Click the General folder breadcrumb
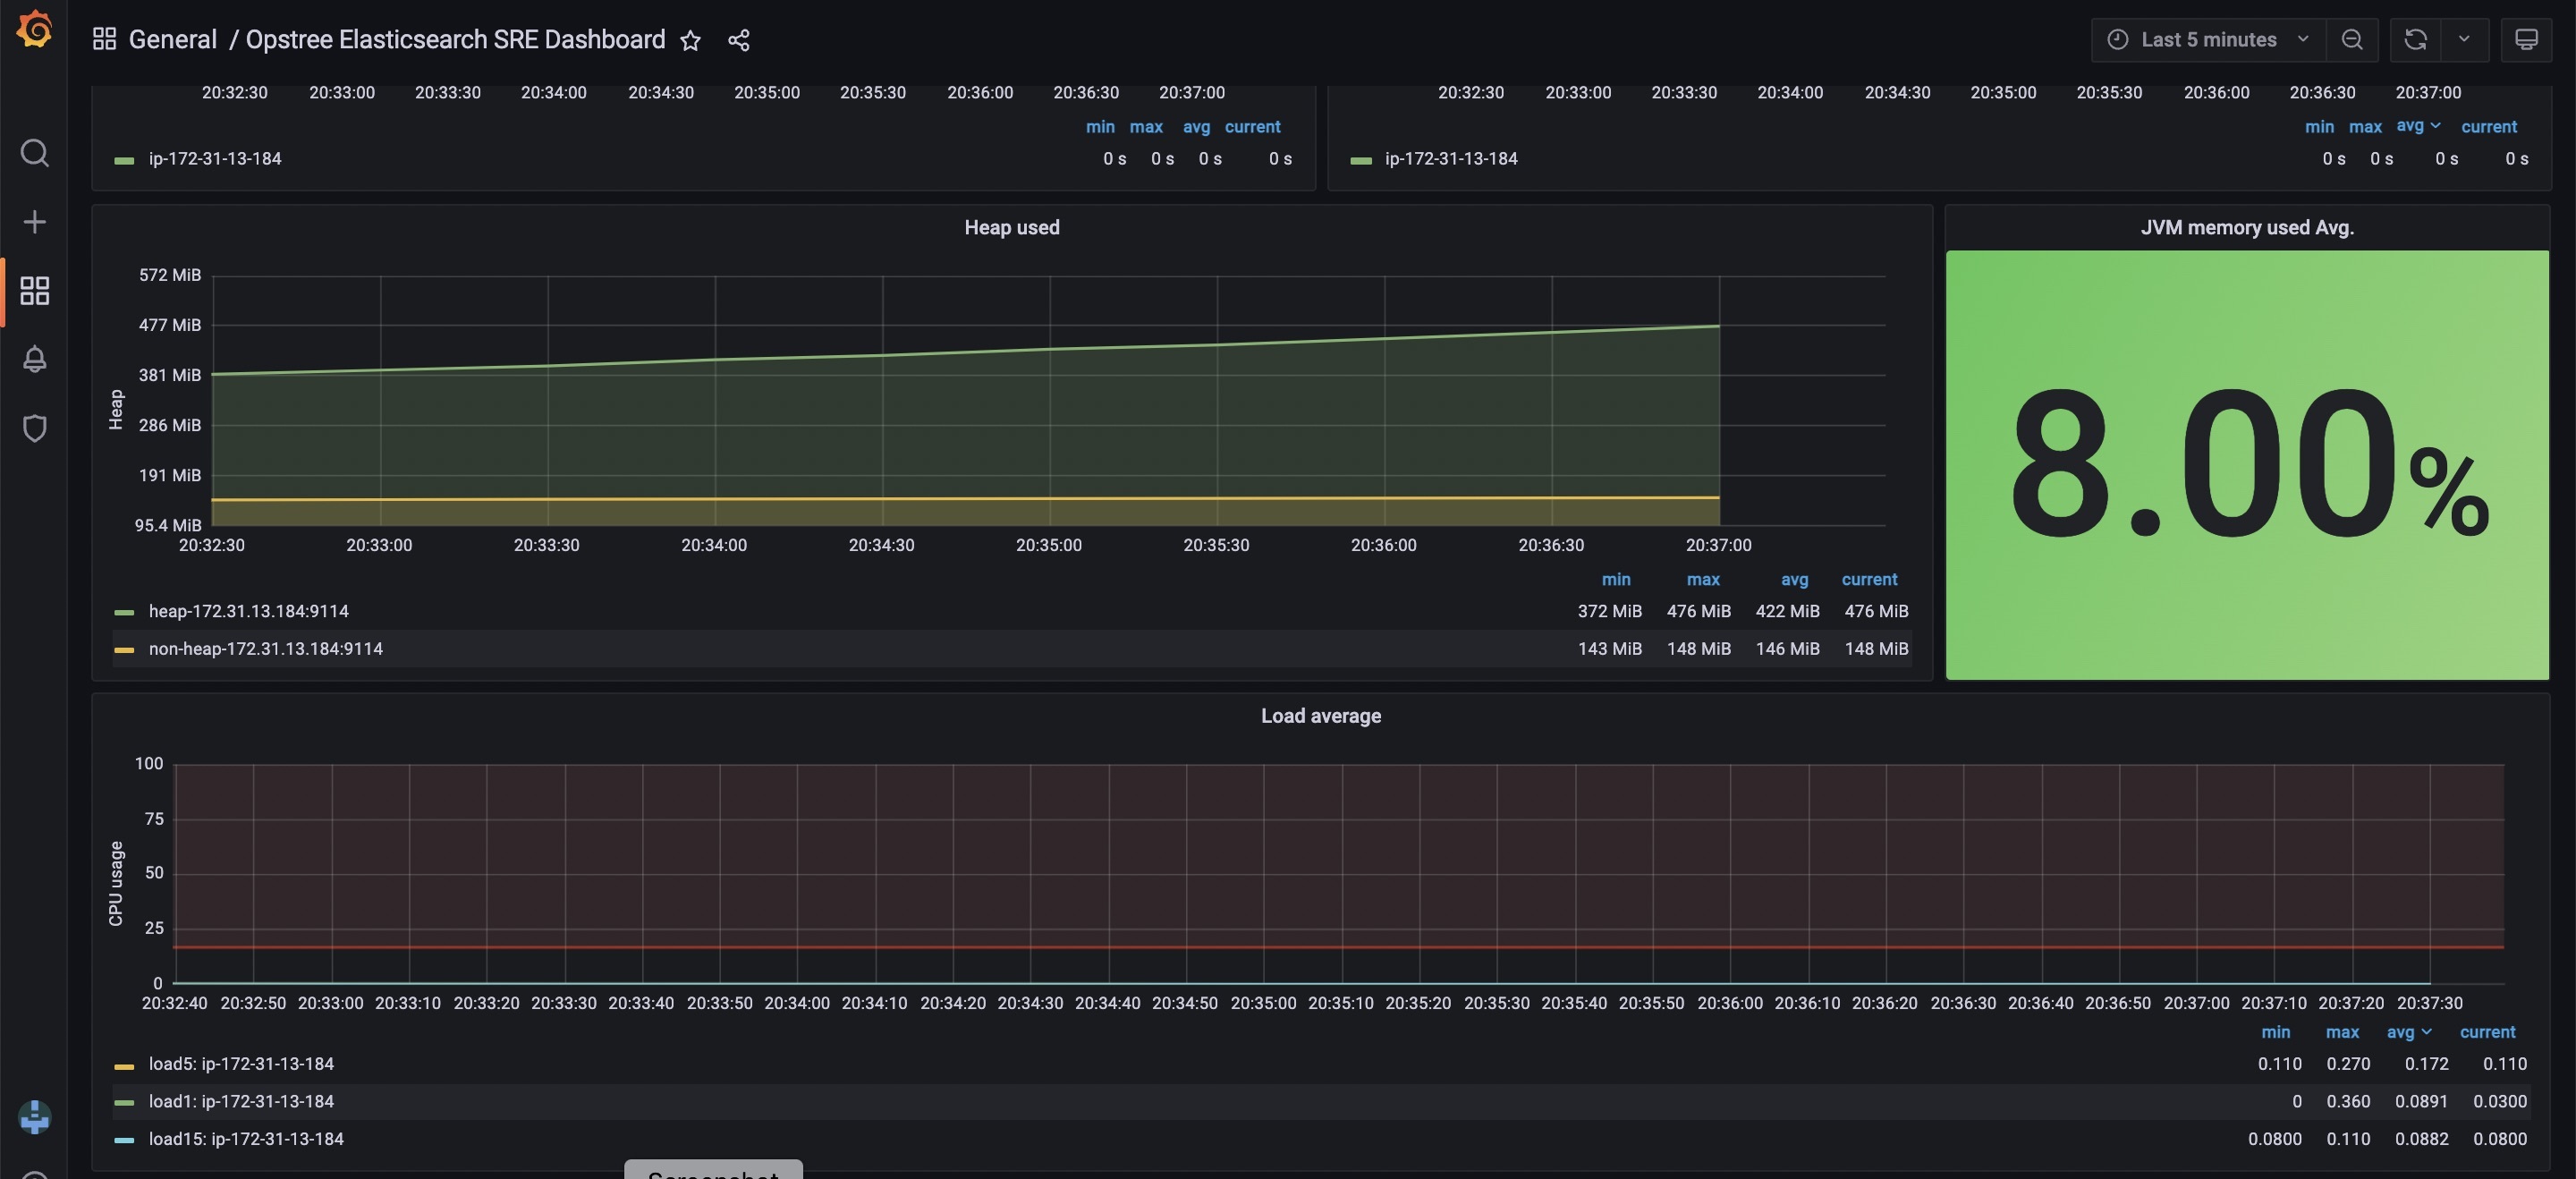The width and height of the screenshot is (2576, 1179). click(x=172, y=40)
